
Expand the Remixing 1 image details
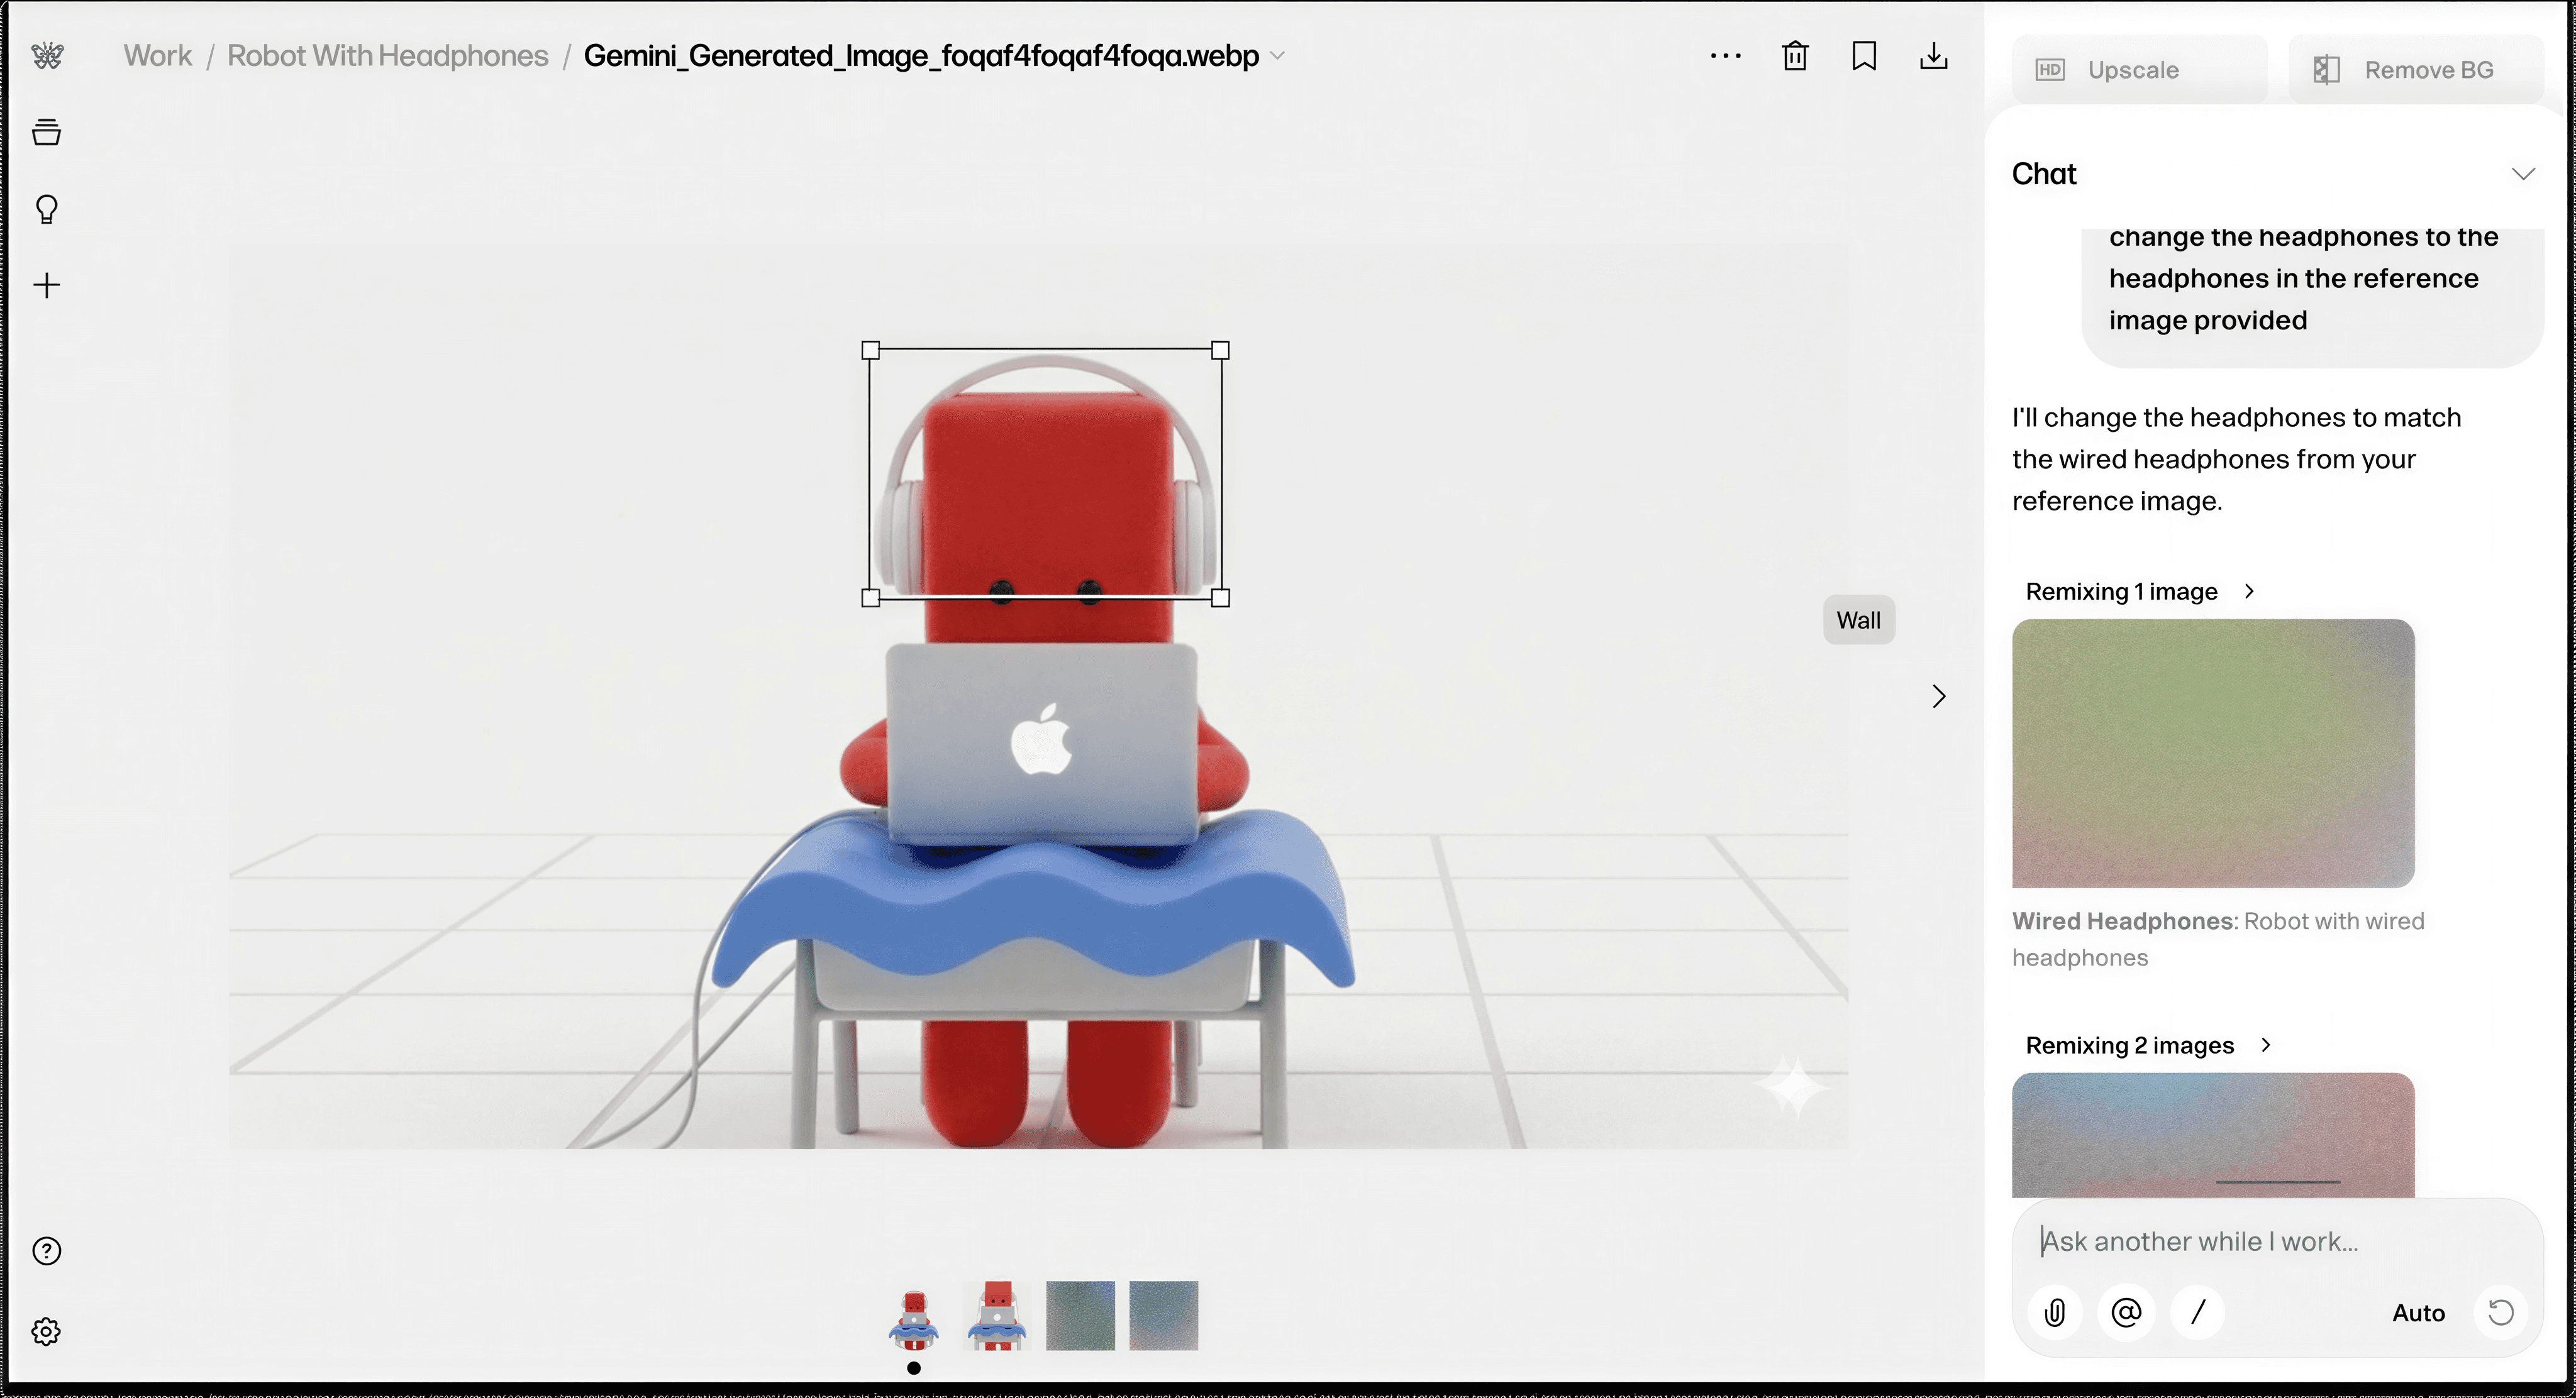pos(2249,592)
